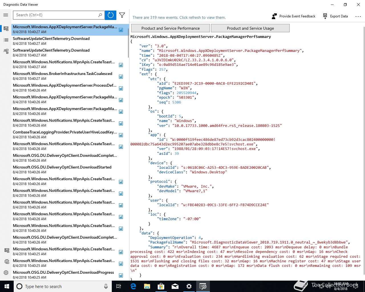Screen dimensions: 365x292
Task: Open Task View on taskbar
Action: tap(119, 286)
